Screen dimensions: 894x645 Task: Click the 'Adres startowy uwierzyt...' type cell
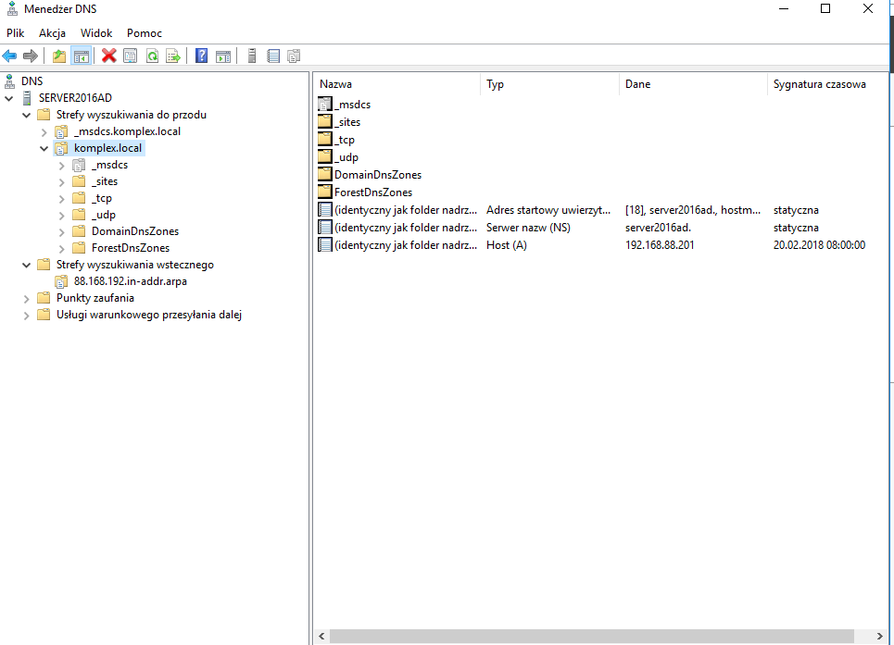548,209
